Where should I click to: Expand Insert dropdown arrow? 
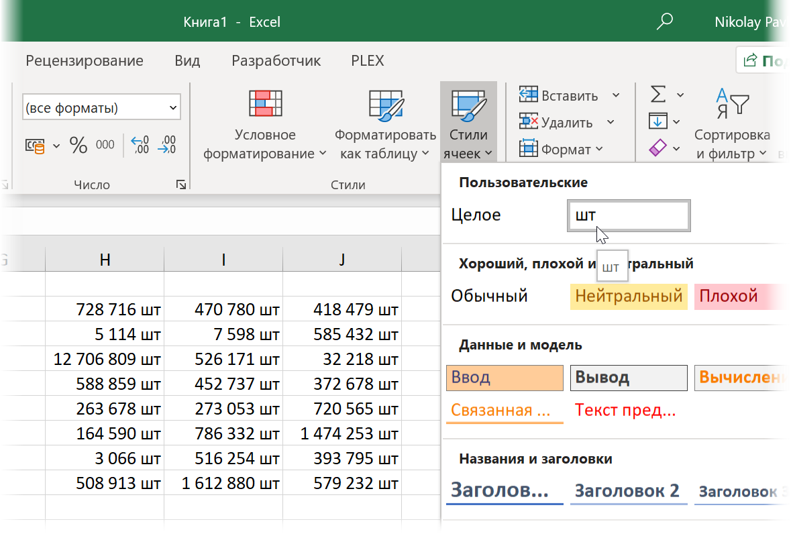tap(616, 95)
